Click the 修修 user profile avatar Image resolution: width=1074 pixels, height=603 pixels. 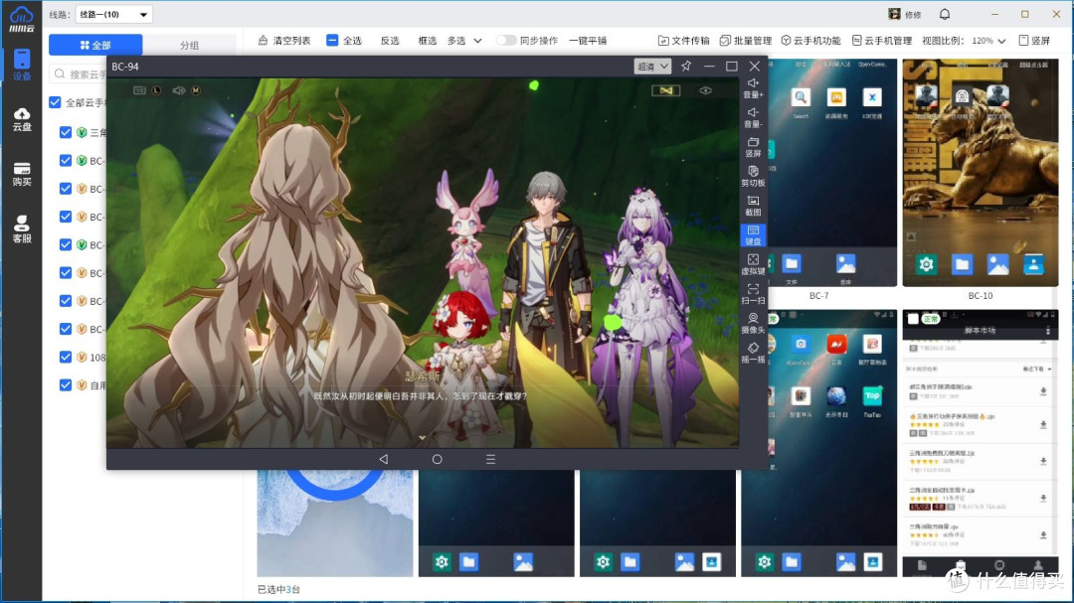pyautogui.click(x=894, y=14)
